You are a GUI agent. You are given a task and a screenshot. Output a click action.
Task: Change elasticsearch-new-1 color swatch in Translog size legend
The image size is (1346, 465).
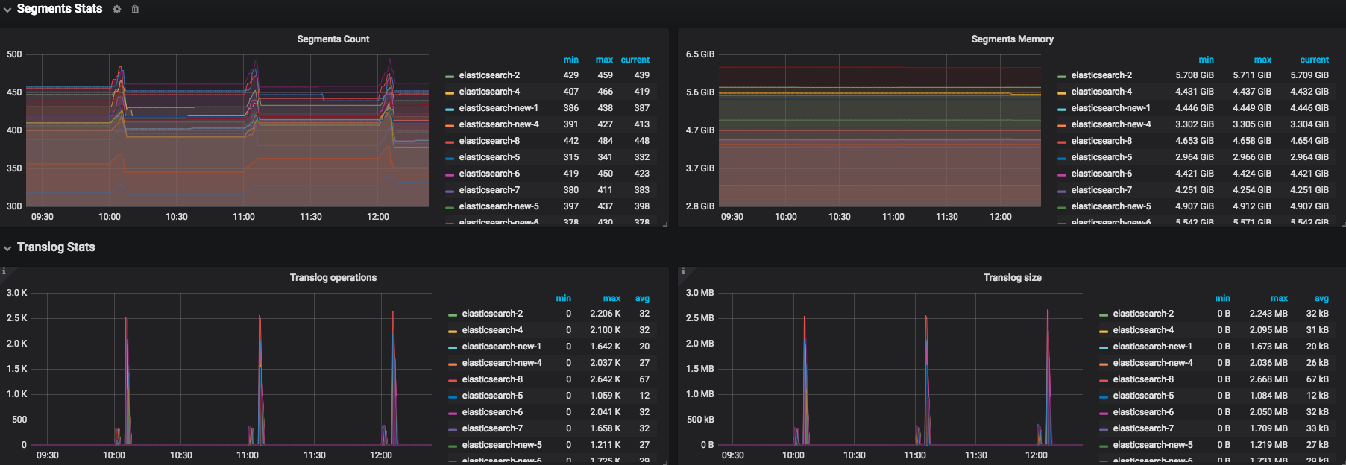pyautogui.click(x=1104, y=347)
